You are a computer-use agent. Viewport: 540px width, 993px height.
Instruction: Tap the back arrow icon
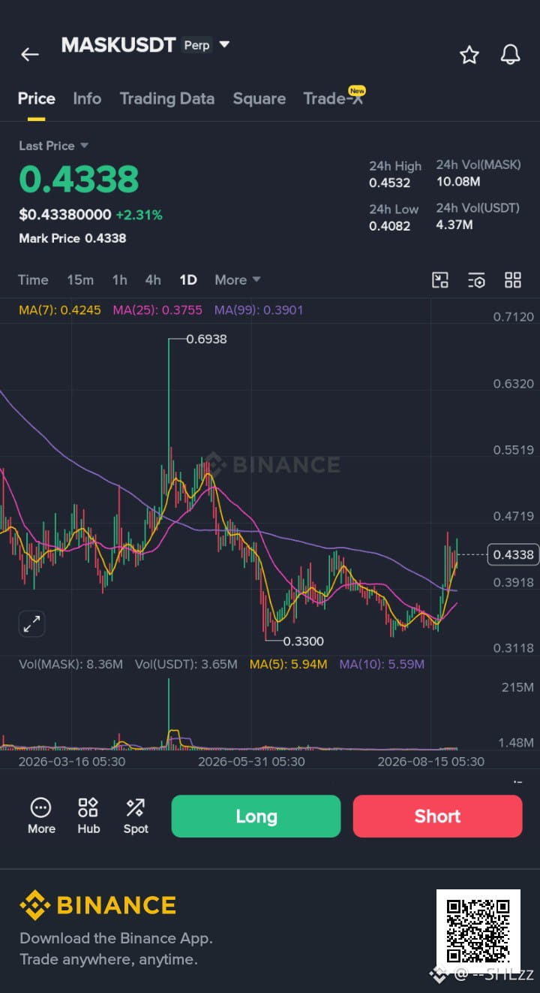pyautogui.click(x=29, y=54)
